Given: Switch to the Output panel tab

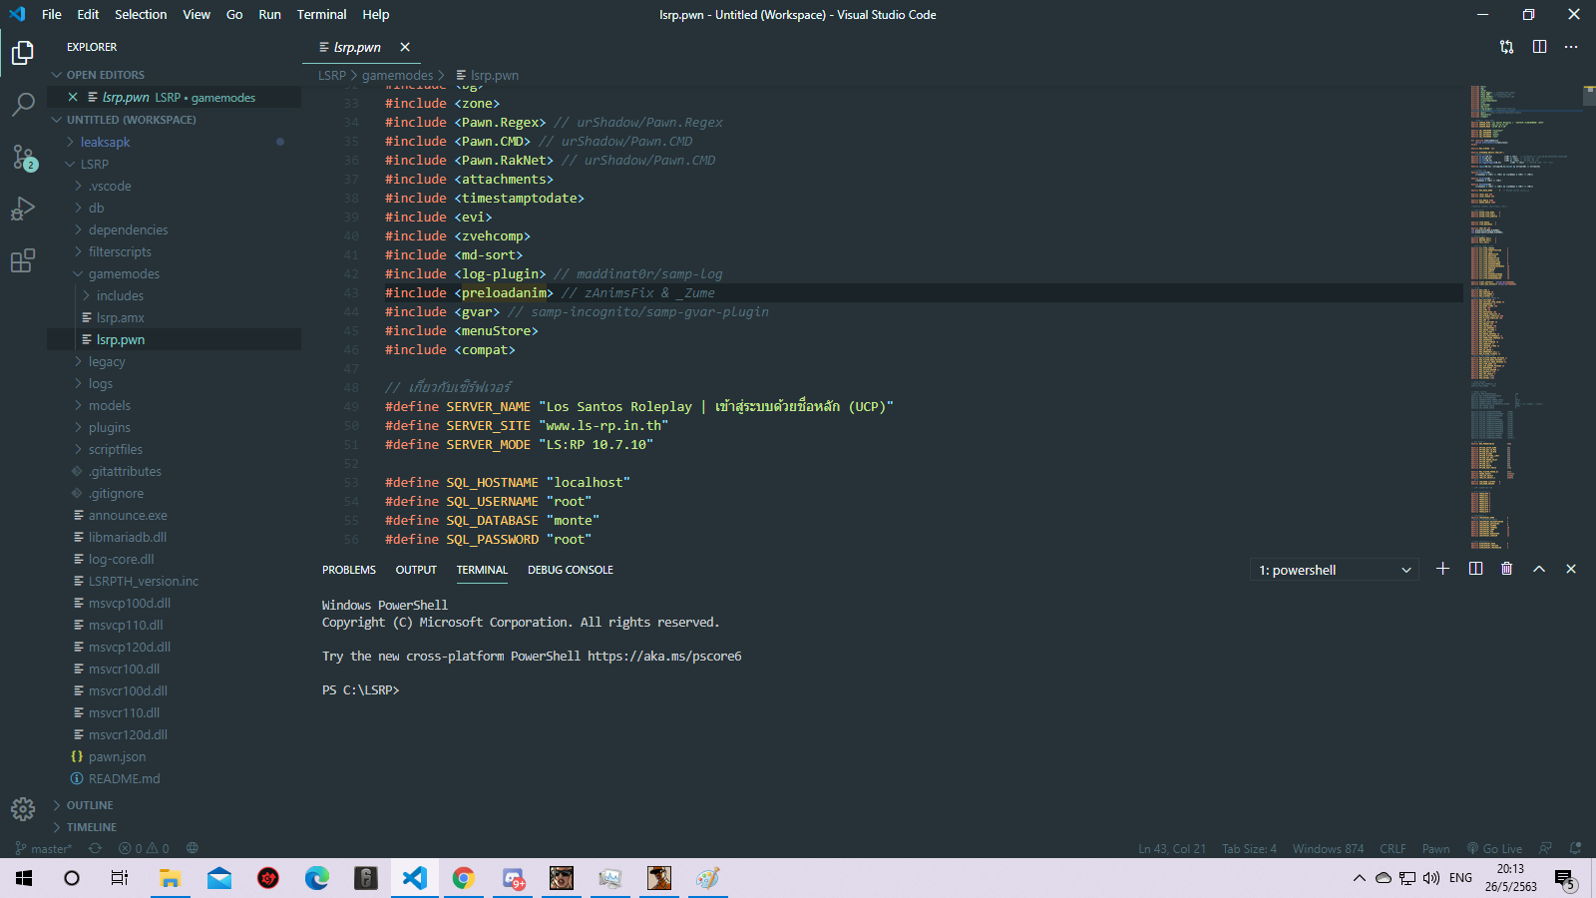Looking at the screenshot, I should [x=416, y=570].
